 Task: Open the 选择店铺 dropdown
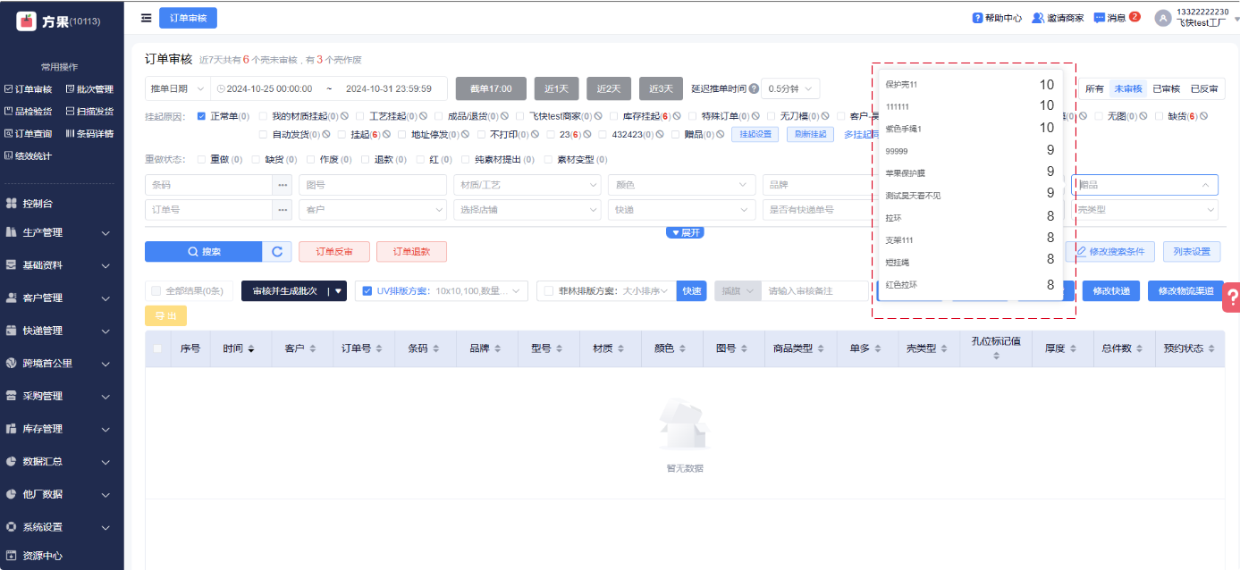pyautogui.click(x=527, y=210)
